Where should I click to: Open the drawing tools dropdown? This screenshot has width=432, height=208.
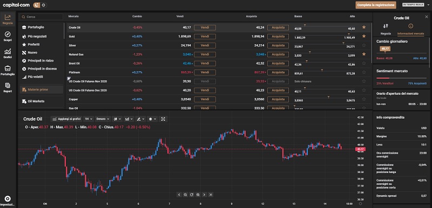(x=140, y=119)
